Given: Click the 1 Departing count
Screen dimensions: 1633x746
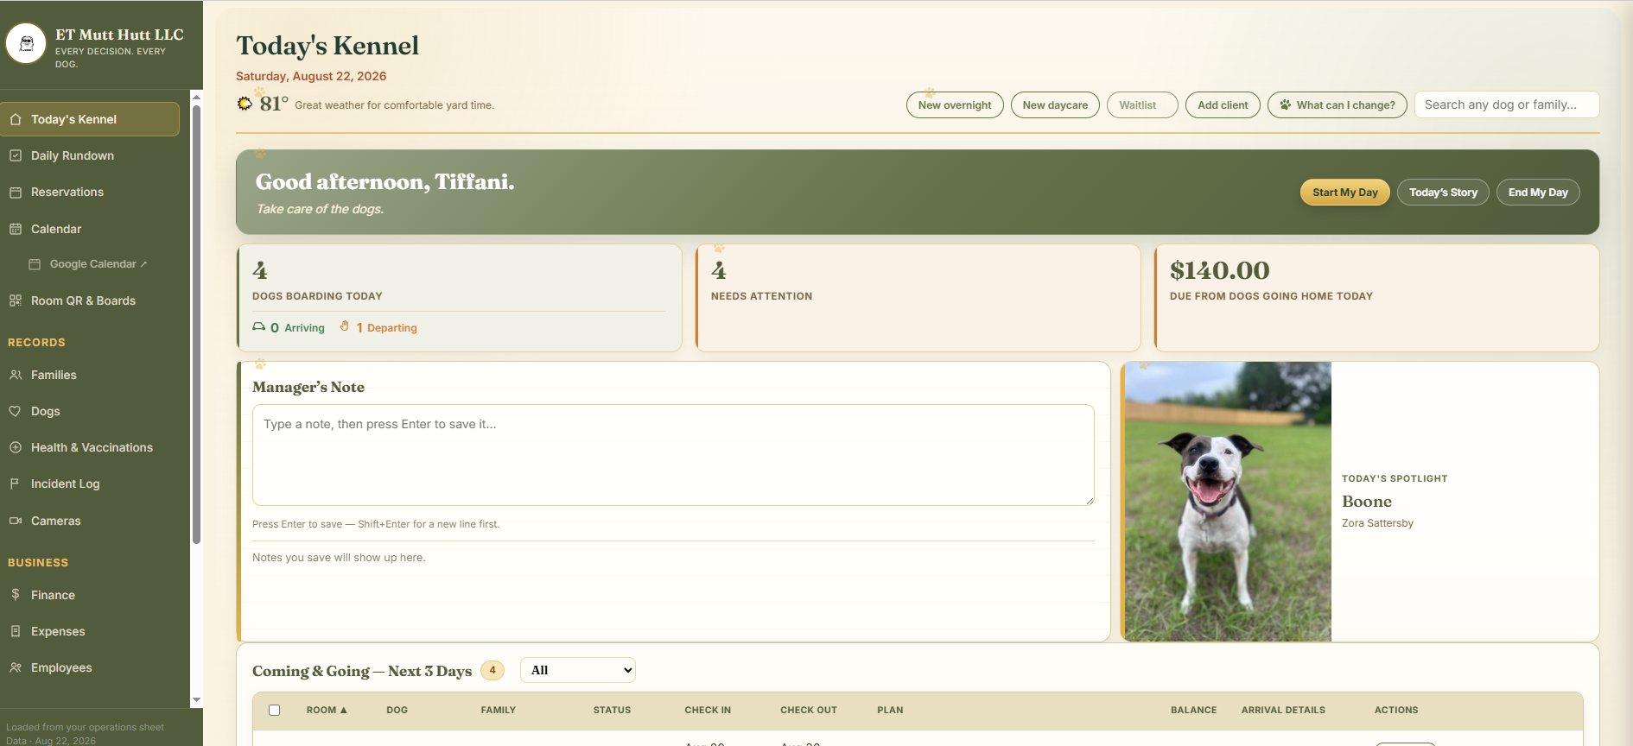Looking at the screenshot, I should (378, 327).
